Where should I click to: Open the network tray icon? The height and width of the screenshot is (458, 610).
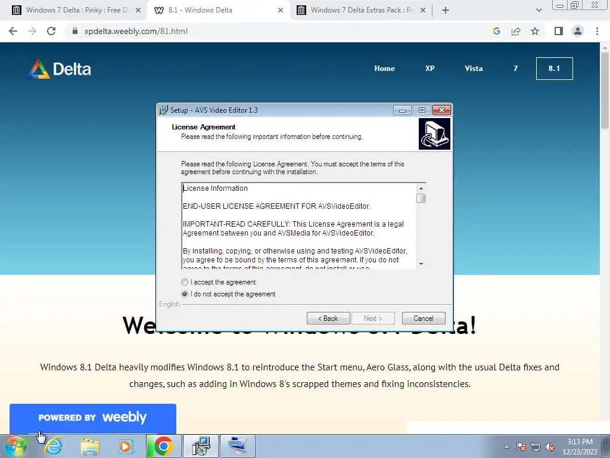pyautogui.click(x=536, y=447)
